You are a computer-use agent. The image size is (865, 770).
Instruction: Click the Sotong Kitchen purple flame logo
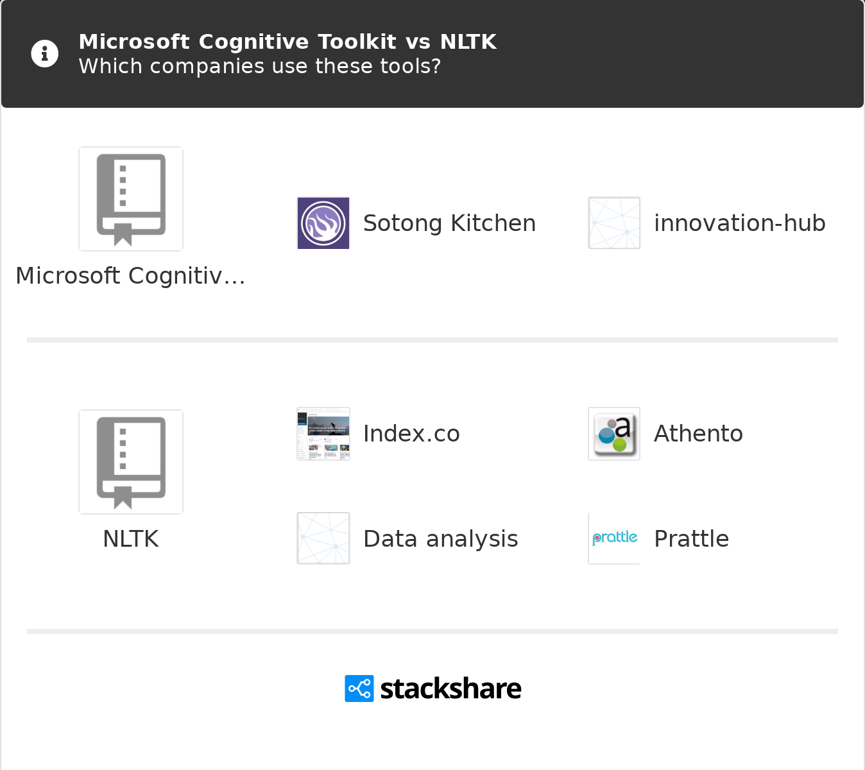(x=323, y=223)
